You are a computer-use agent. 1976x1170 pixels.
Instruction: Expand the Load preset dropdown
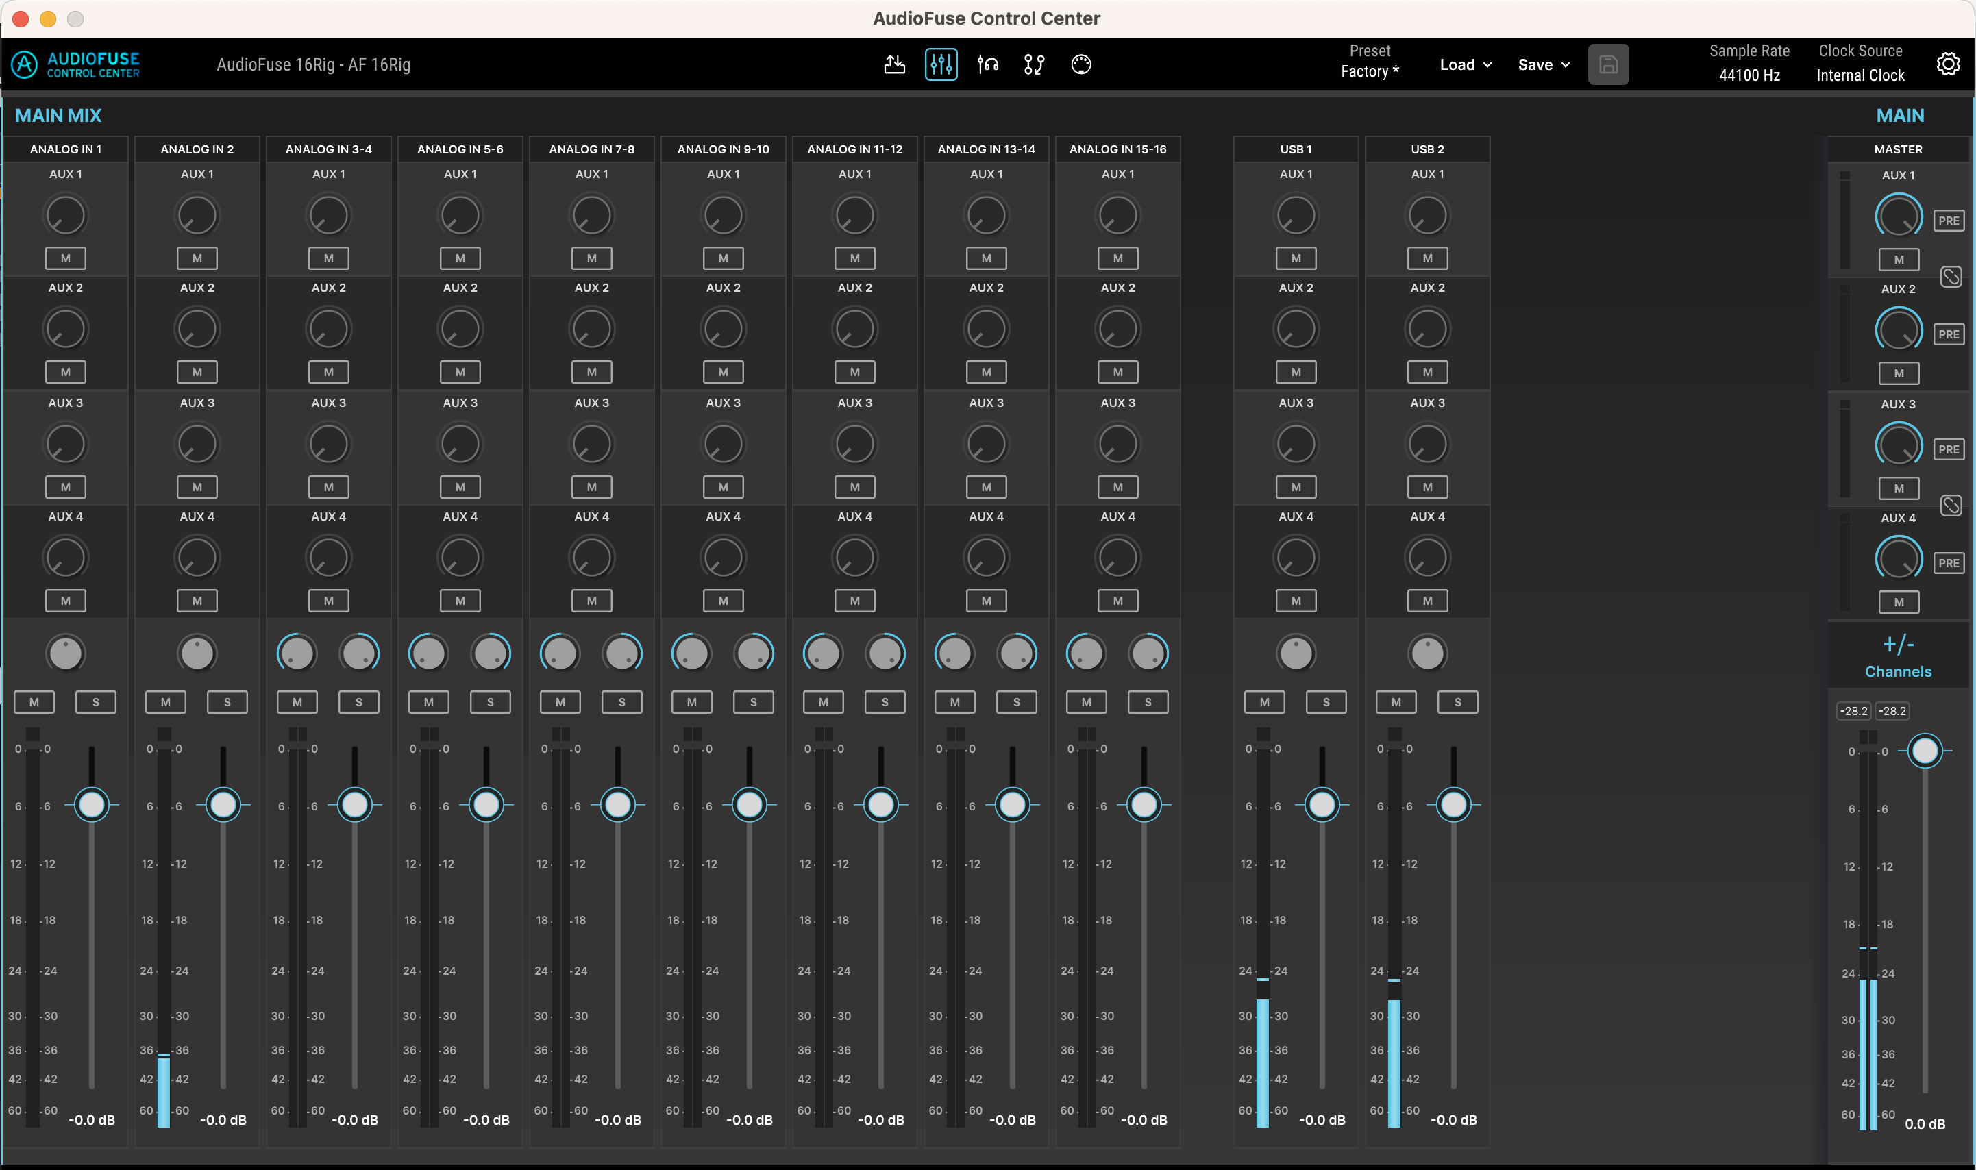[x=1465, y=64]
